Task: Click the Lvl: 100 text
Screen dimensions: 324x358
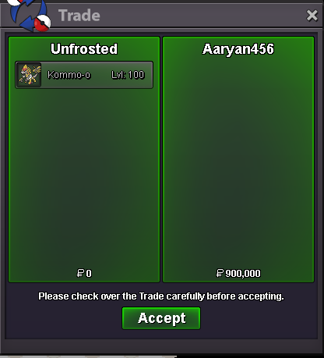Action: [128, 75]
